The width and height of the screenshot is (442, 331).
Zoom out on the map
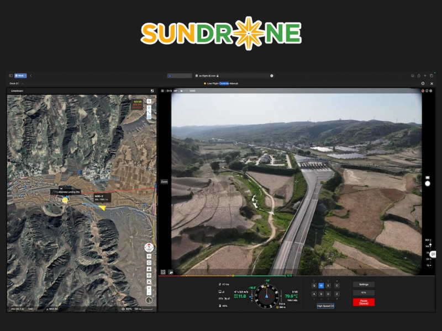coord(149,293)
